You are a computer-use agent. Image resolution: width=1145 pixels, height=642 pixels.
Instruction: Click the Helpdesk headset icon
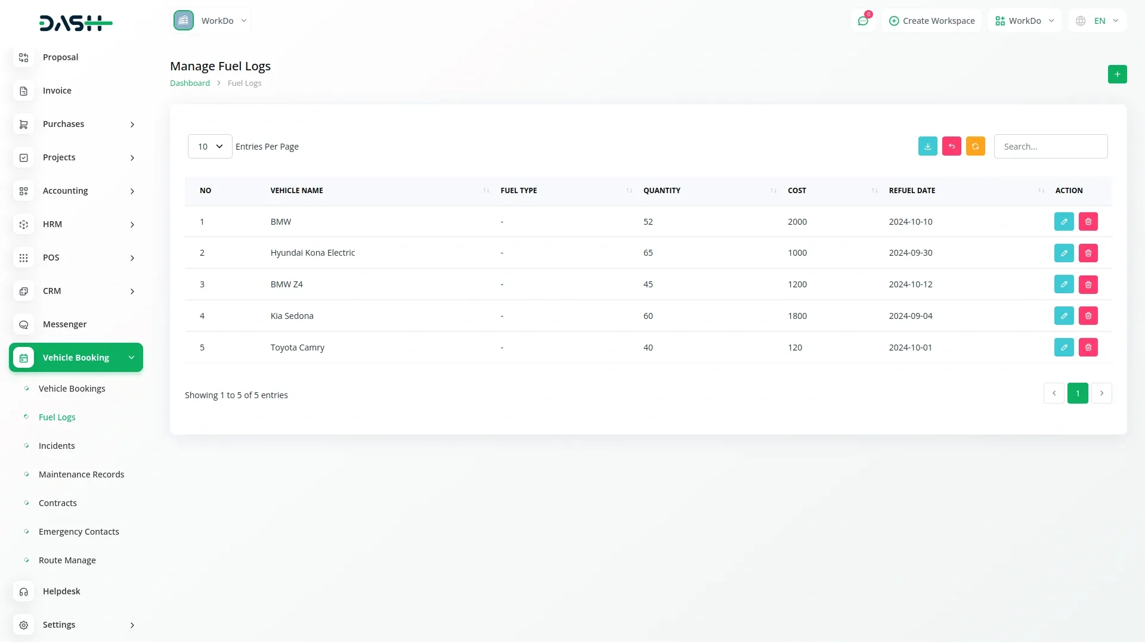(x=23, y=591)
